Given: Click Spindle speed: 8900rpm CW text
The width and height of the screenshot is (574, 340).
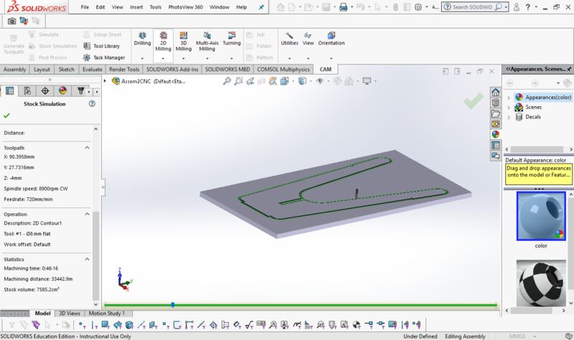Looking at the screenshot, I should tap(36, 189).
